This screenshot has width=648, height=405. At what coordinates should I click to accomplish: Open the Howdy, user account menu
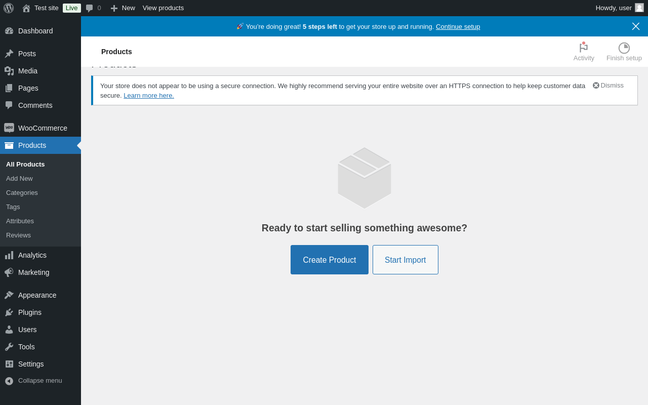pyautogui.click(x=620, y=8)
